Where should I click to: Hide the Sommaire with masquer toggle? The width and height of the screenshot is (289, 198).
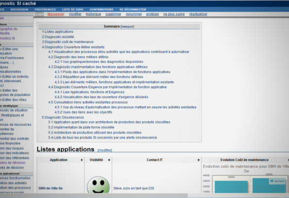point(127,27)
